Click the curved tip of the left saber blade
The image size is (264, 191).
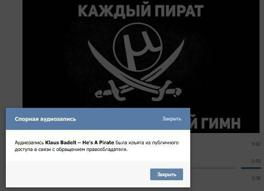coord(92,46)
